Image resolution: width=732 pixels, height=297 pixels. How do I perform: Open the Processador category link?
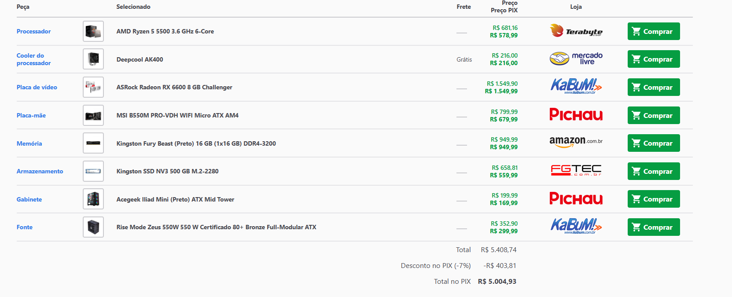[33, 31]
